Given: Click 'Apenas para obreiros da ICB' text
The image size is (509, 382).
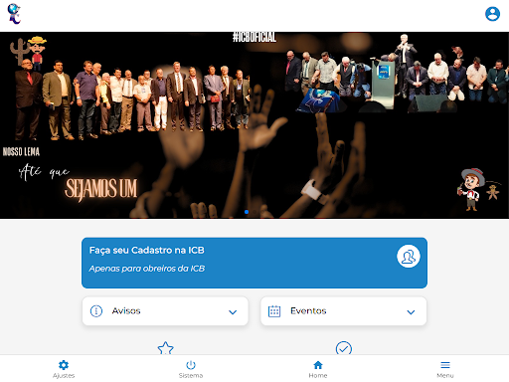Looking at the screenshot, I should click(x=147, y=269).
